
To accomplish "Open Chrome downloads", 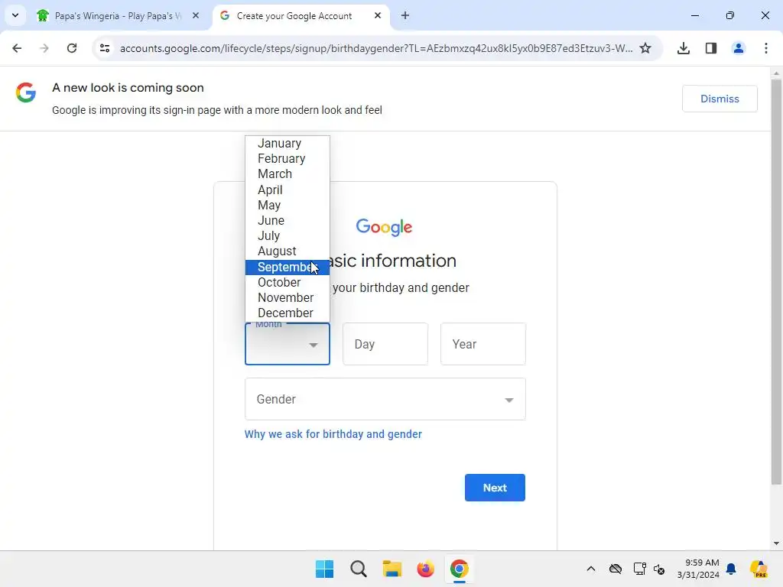I will pyautogui.click(x=684, y=48).
